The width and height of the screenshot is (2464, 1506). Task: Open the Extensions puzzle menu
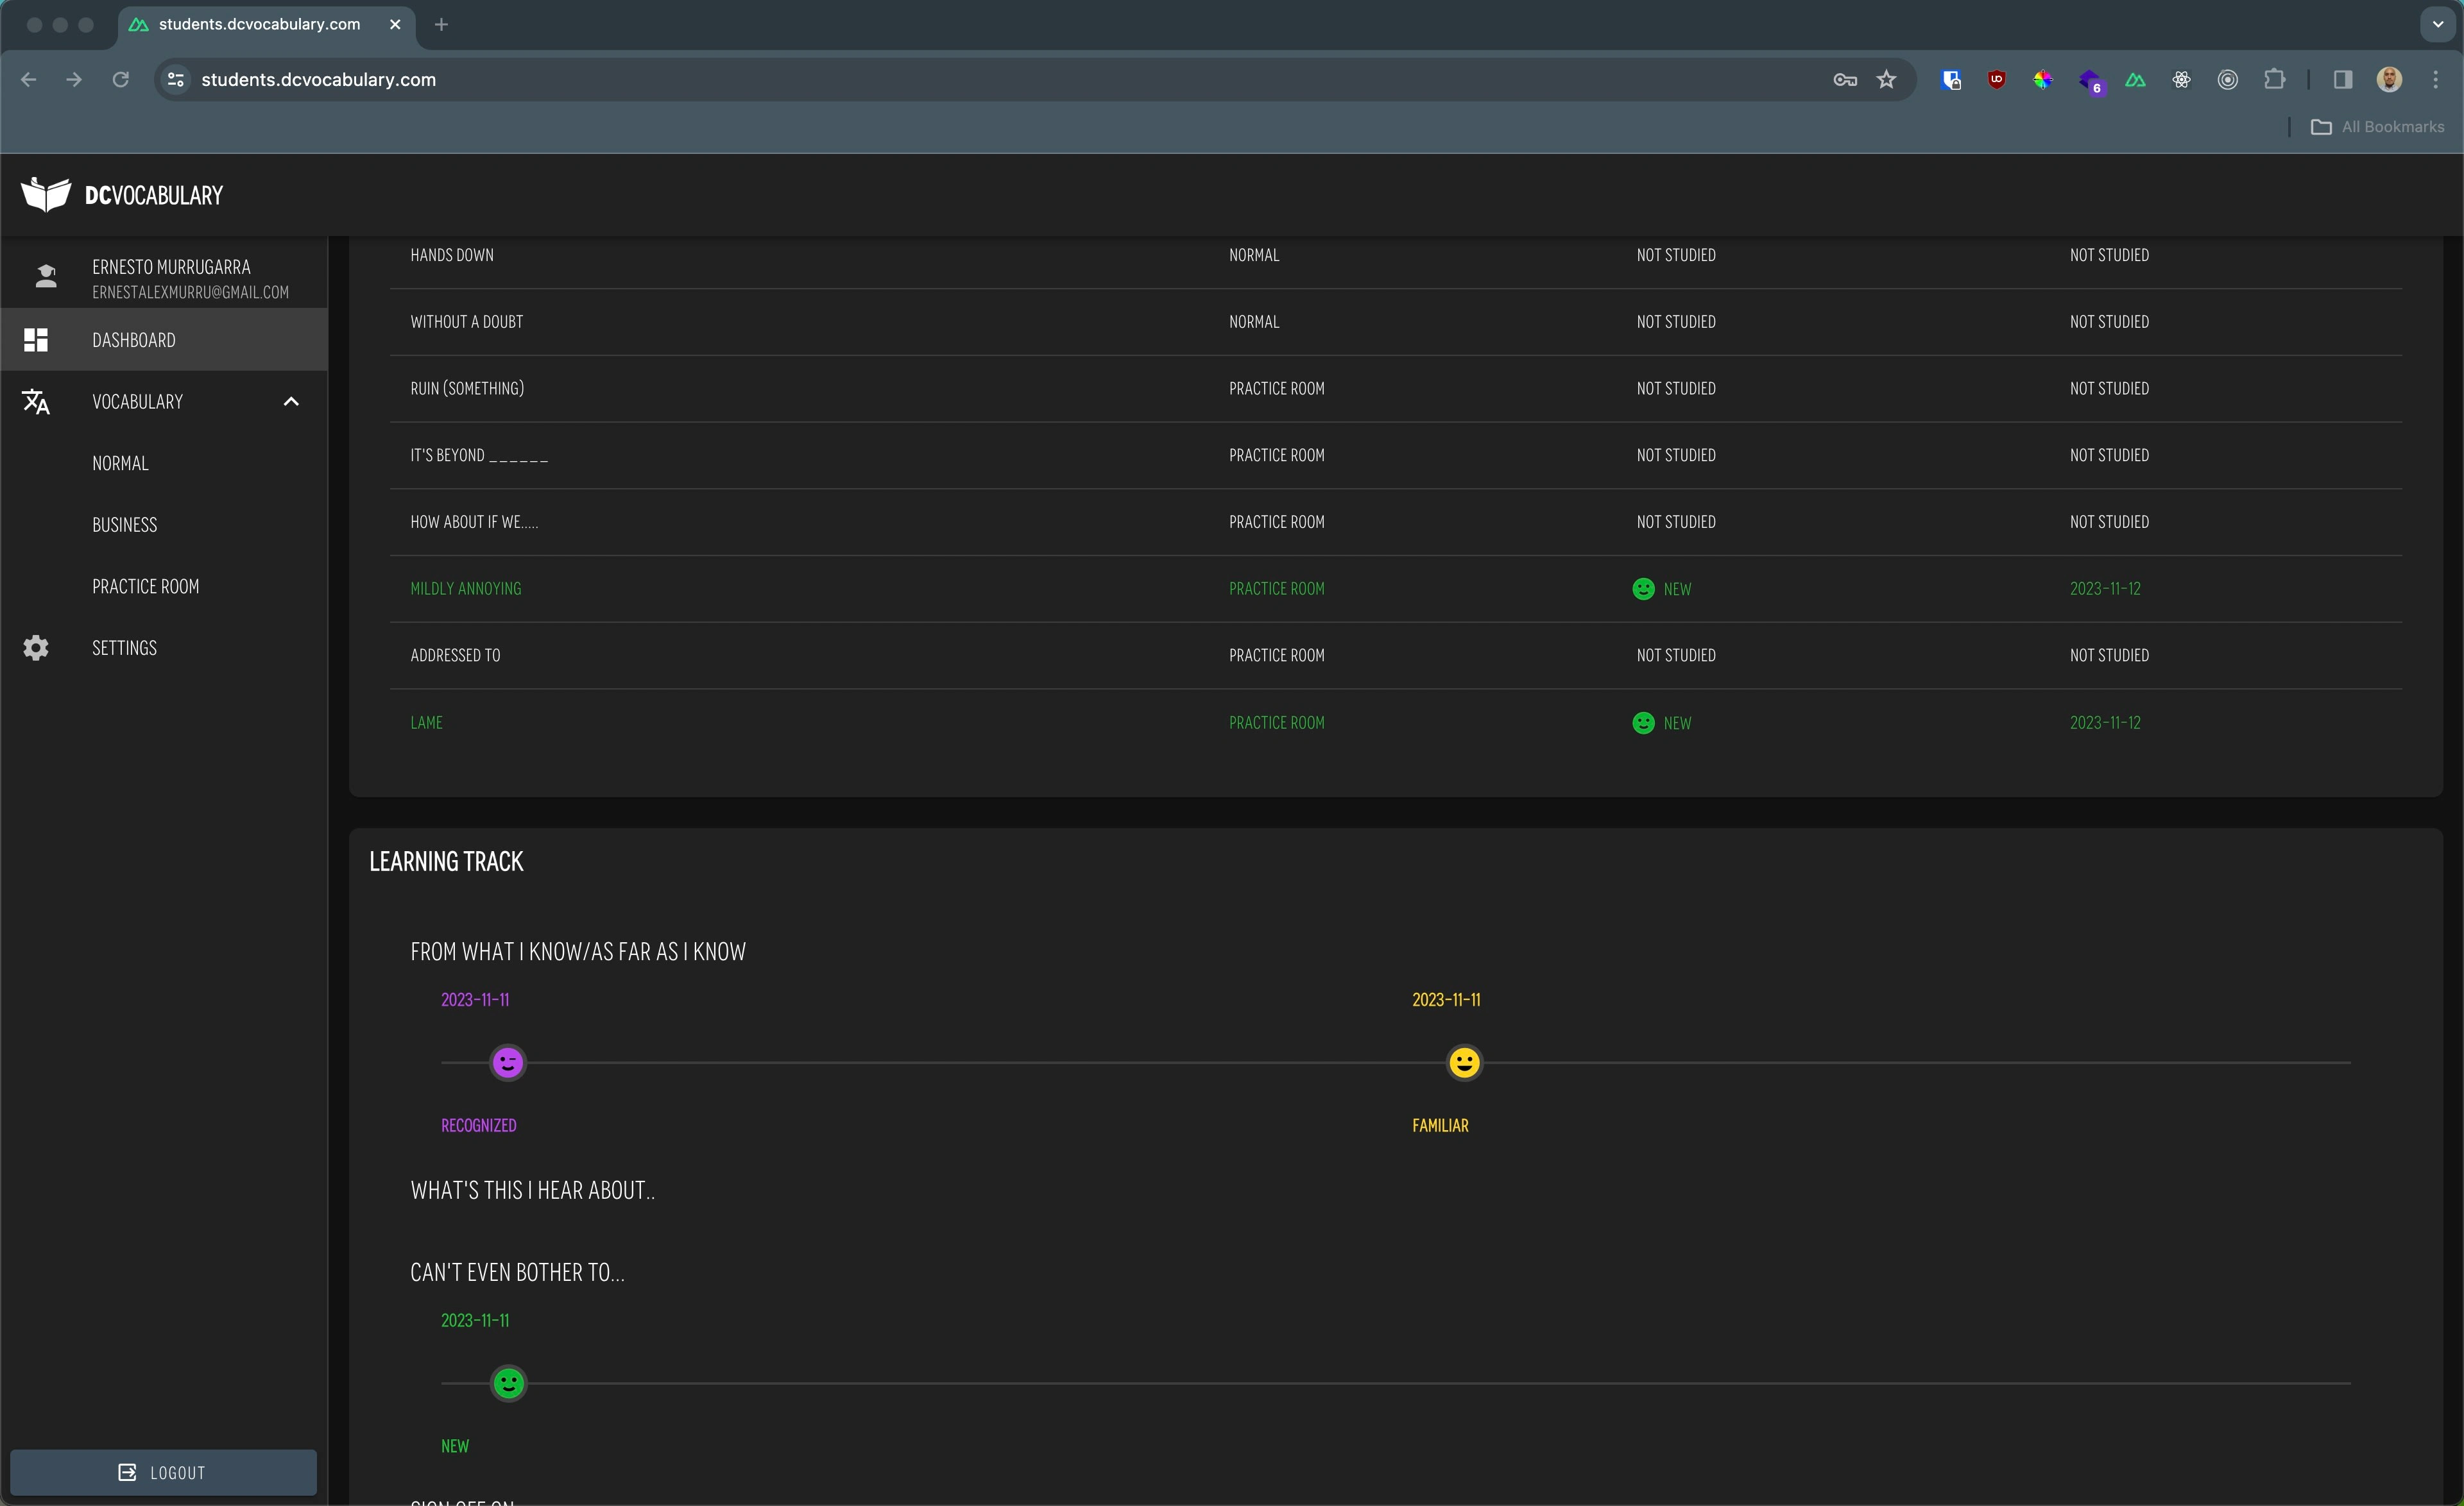2274,80
